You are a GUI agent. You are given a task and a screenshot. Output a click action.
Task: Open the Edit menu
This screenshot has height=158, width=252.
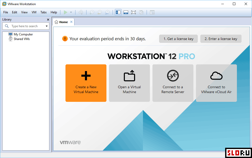pos(15,12)
